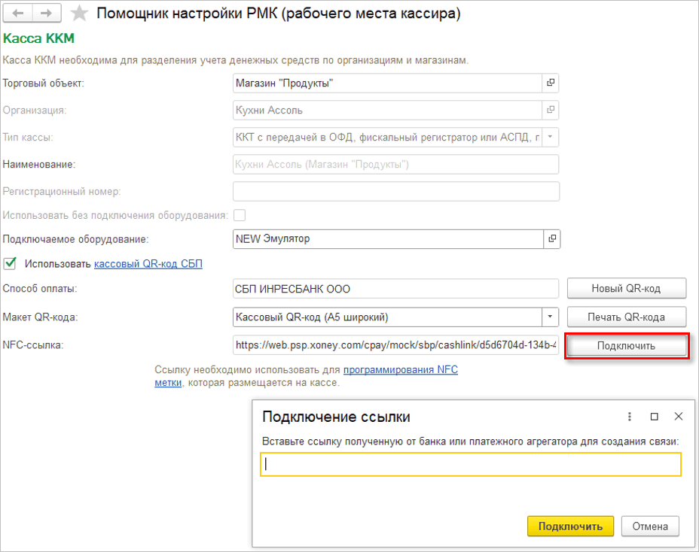
Task: Close the Подключение ссылки dialog
Action: (678, 417)
